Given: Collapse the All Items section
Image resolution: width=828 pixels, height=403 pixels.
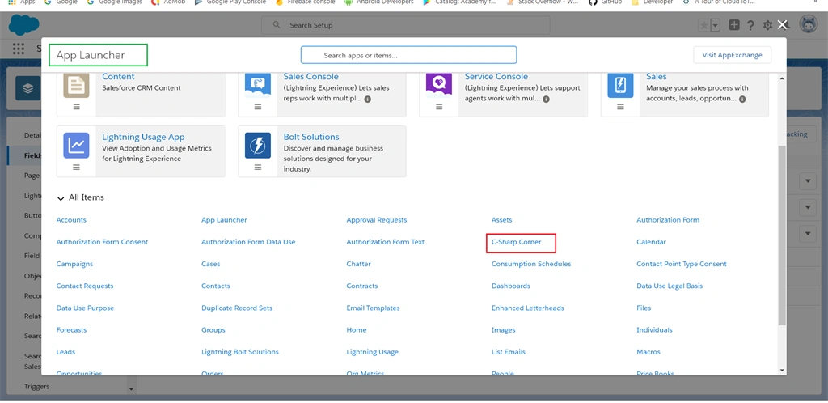Looking at the screenshot, I should (x=61, y=198).
